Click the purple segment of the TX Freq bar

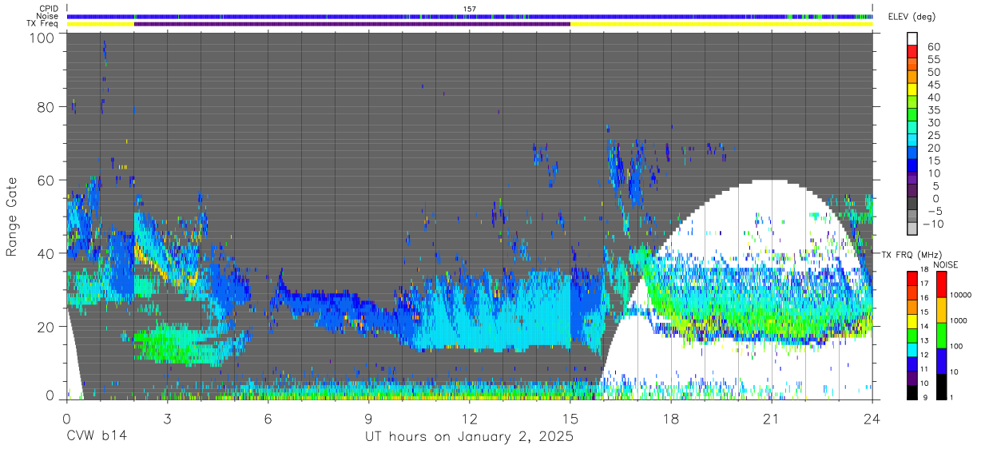(352, 24)
